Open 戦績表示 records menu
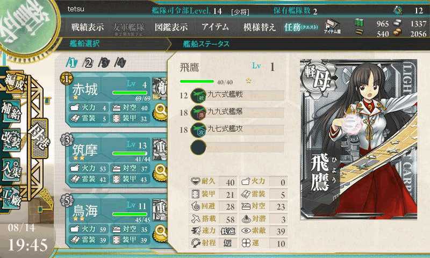This screenshot has height=258, width=430. [88, 27]
